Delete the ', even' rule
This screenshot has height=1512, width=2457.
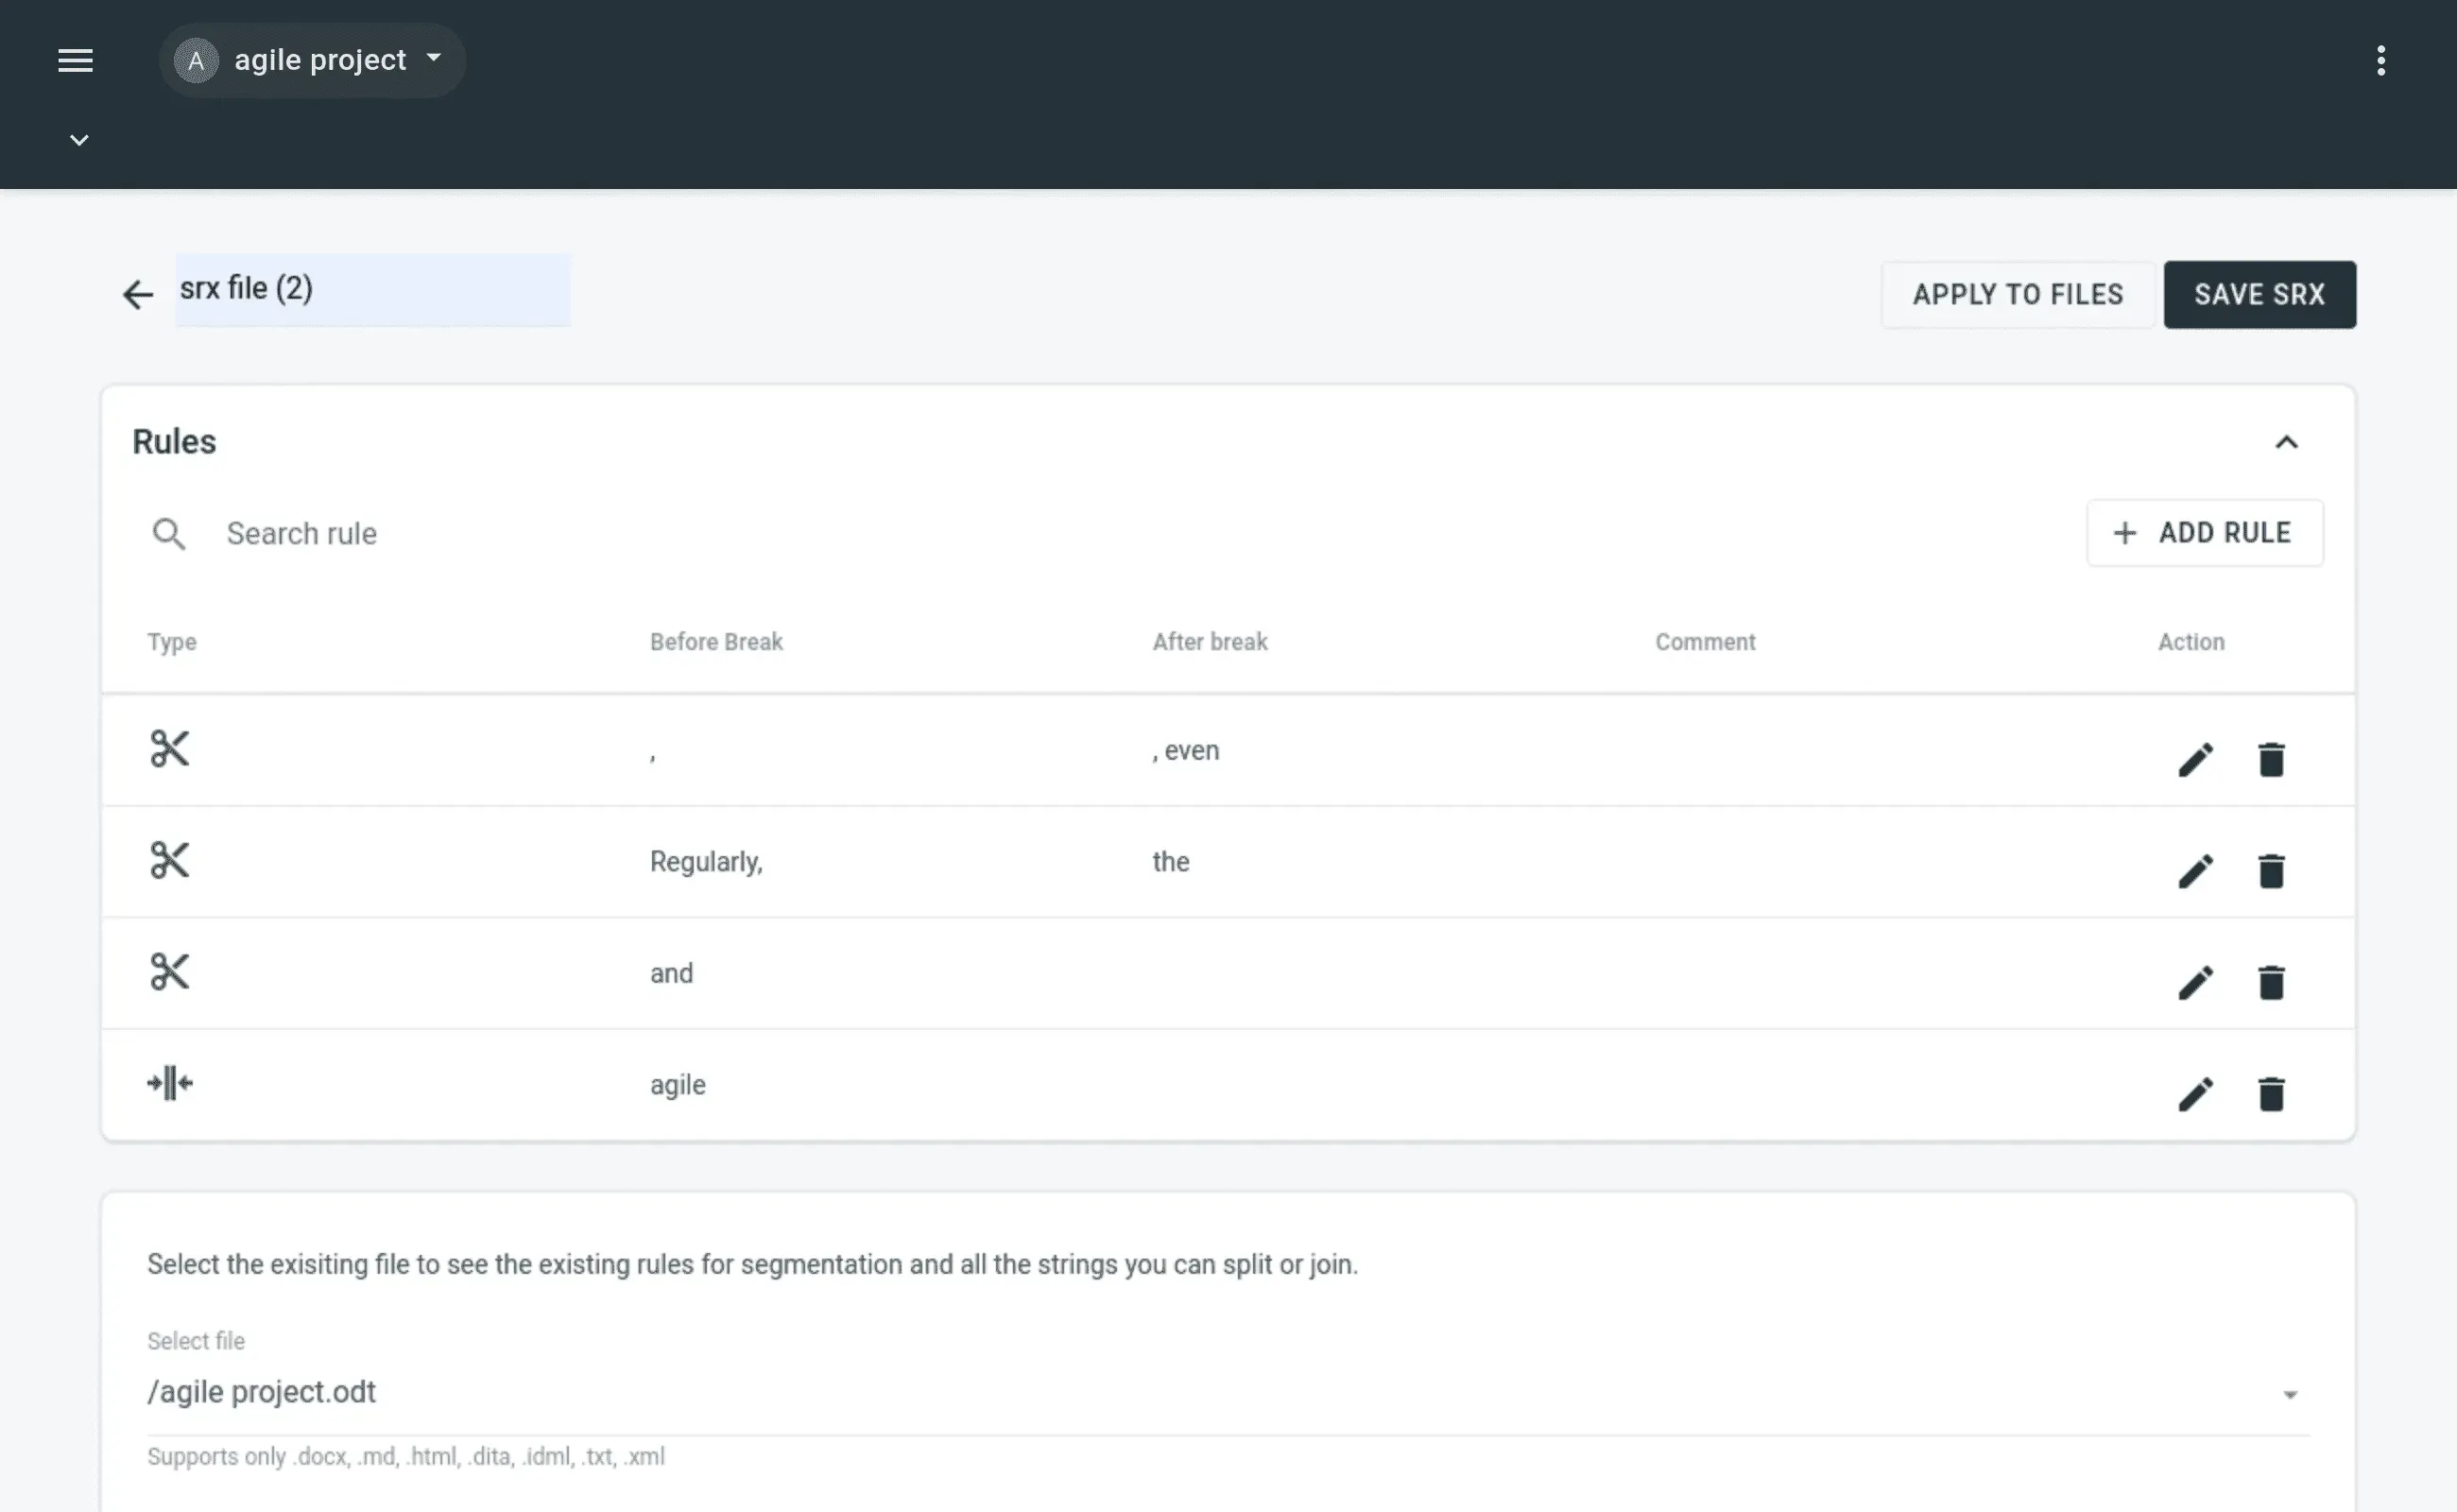click(2271, 760)
